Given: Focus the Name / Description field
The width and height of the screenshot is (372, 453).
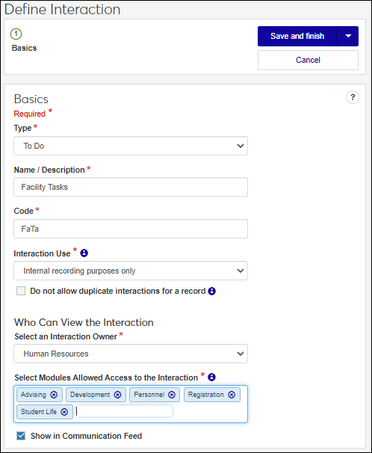Looking at the screenshot, I should coord(131,187).
